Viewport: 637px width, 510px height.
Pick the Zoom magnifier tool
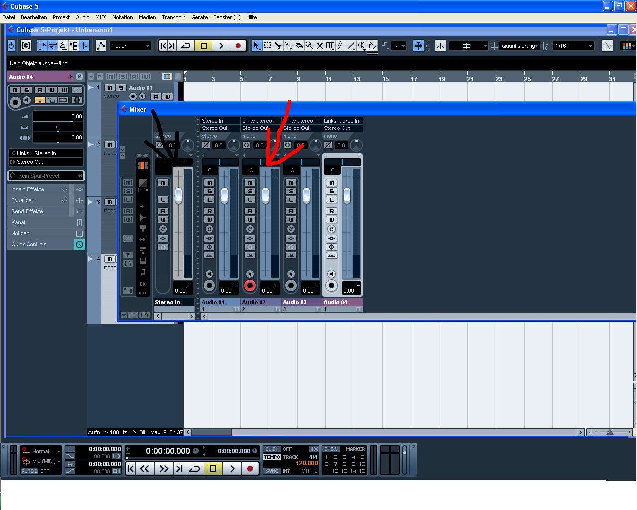point(309,46)
